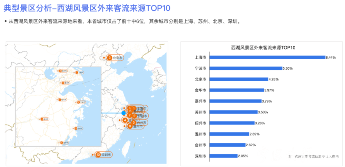The width and height of the screenshot is (345, 167).
Task: Click the 上海市 axis label
Action: (200, 57)
